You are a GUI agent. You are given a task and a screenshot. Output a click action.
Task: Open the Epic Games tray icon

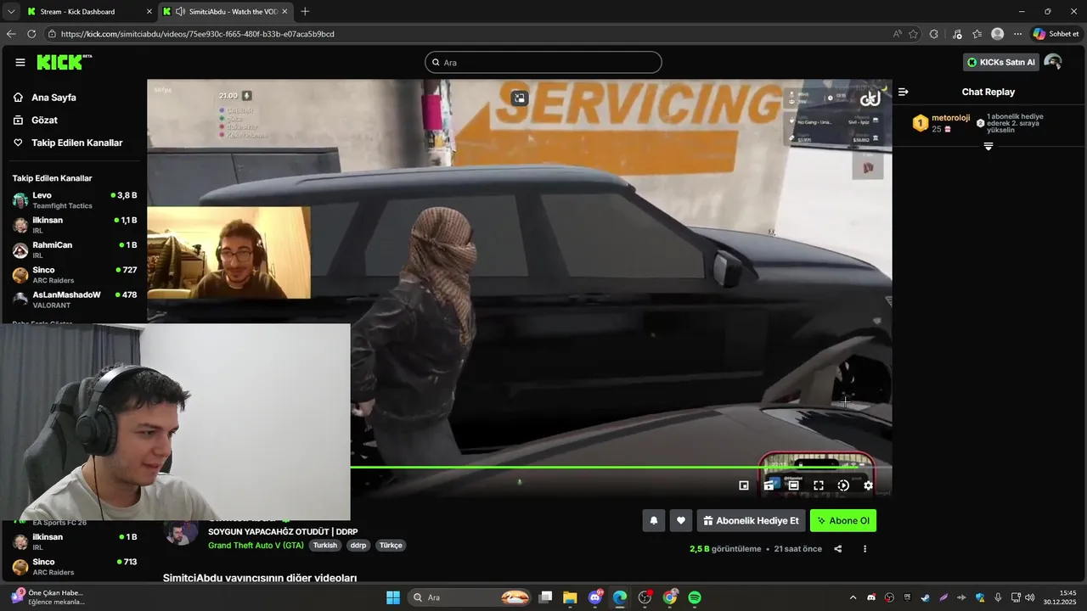pyautogui.click(x=907, y=597)
